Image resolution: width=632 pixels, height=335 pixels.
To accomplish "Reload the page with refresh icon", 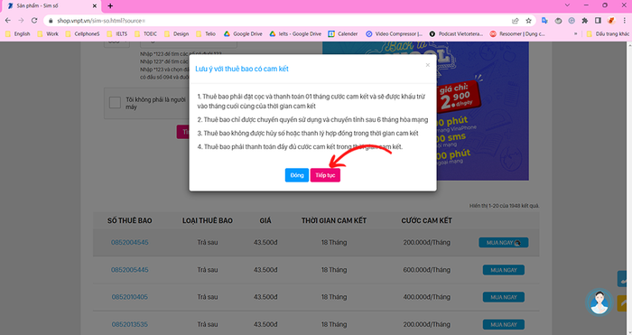I will tap(34, 21).
